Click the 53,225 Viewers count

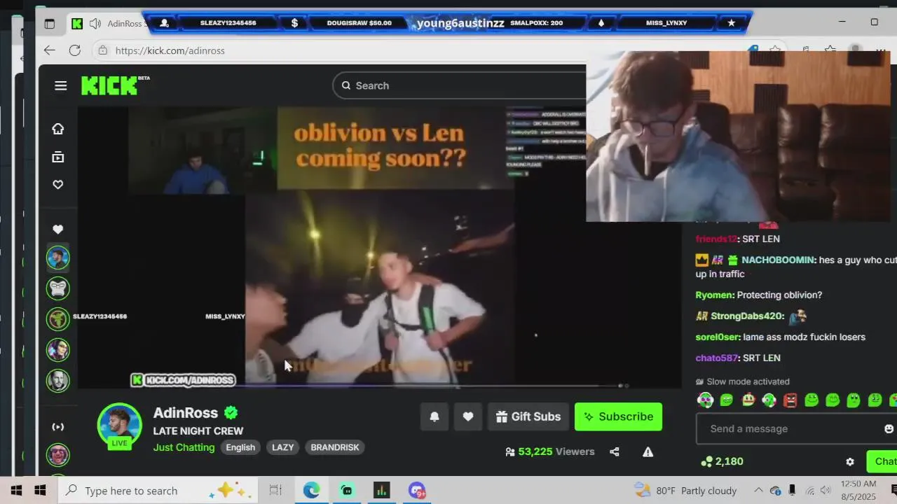point(550,451)
